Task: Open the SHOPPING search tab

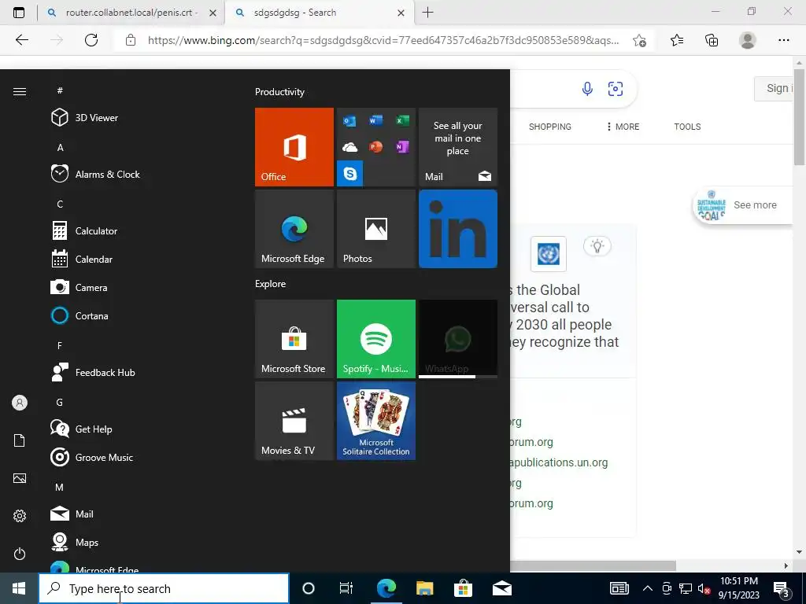Action: click(550, 127)
